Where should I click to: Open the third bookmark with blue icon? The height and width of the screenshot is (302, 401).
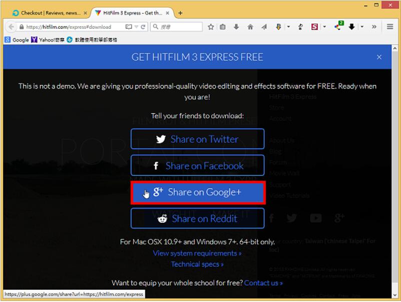click(x=92, y=40)
